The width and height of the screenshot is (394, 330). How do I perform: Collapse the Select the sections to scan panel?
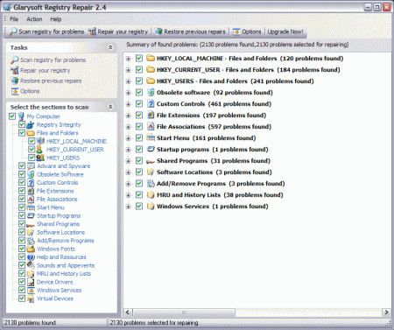click(x=110, y=107)
